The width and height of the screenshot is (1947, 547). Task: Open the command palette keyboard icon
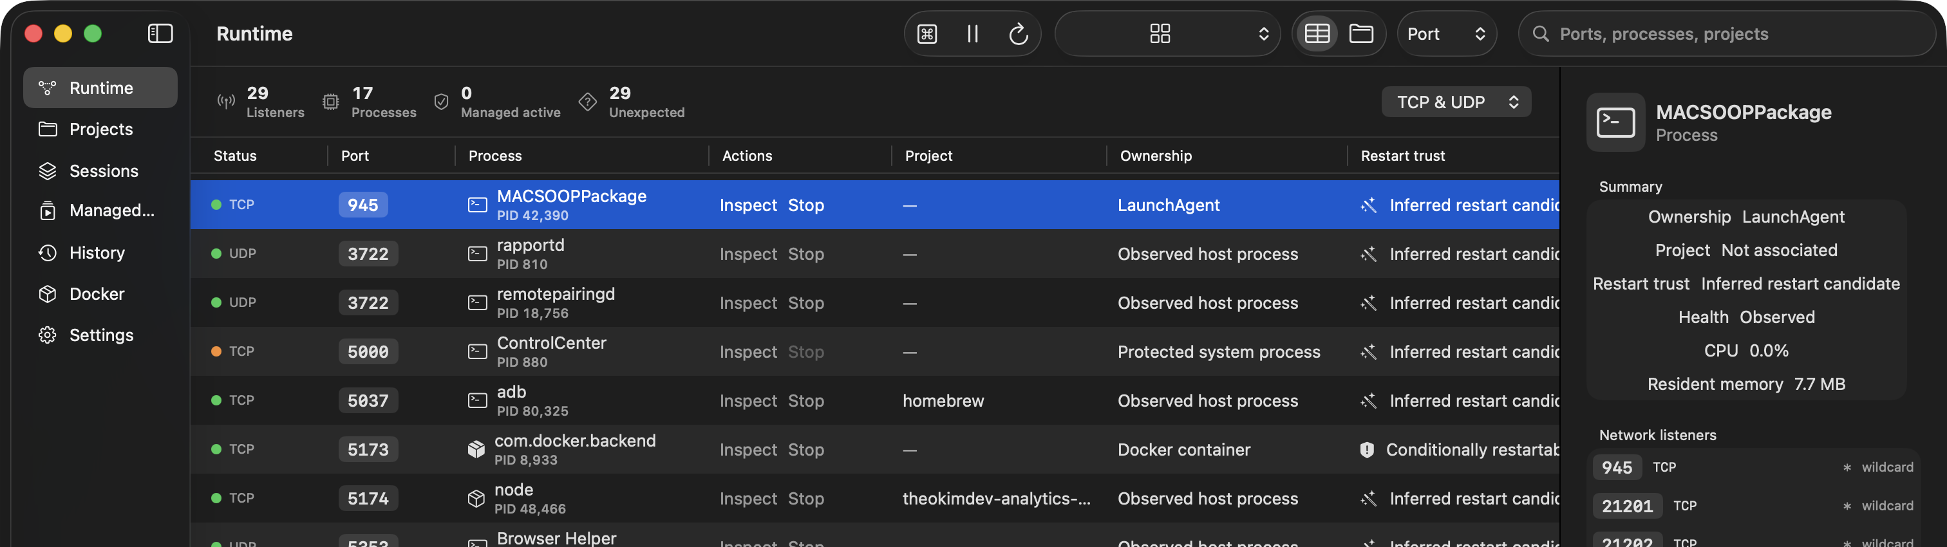[926, 34]
